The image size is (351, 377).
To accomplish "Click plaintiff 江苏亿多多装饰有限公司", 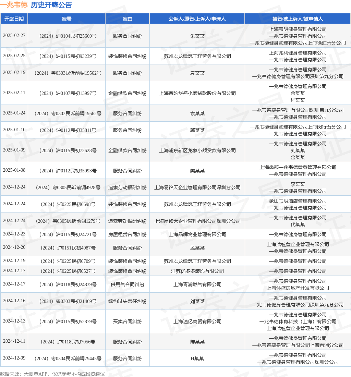I will [197, 271].
